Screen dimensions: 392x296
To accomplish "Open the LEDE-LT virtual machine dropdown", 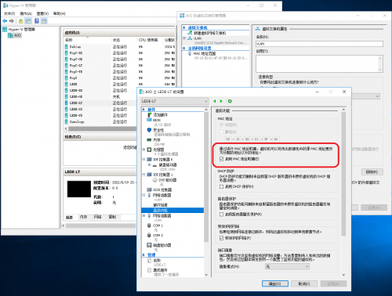I will coord(175,101).
